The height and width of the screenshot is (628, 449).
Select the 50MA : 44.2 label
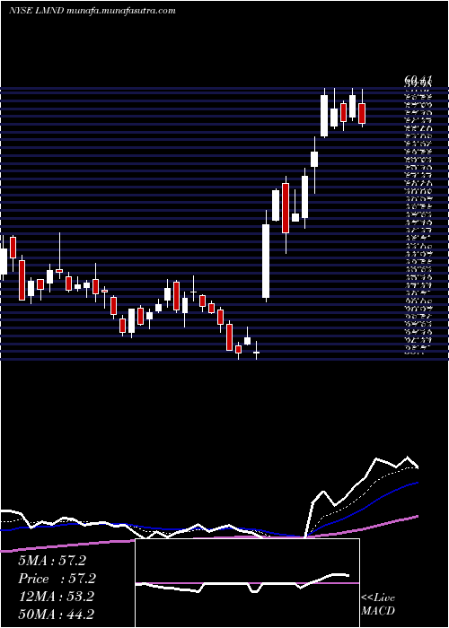pyautogui.click(x=56, y=614)
